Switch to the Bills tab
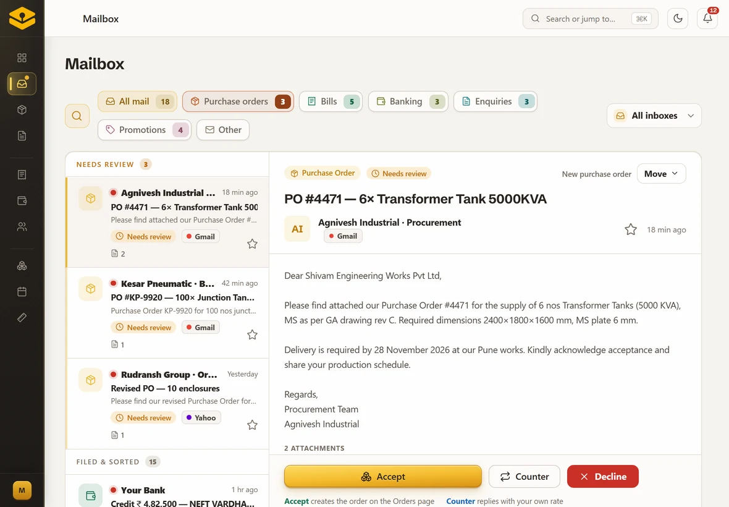This screenshot has height=507, width=729. [331, 101]
